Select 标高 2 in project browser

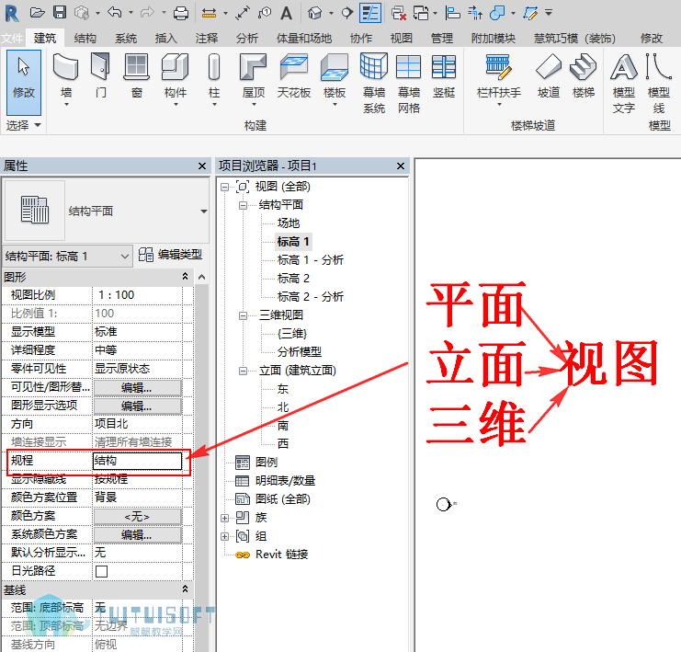pos(293,279)
